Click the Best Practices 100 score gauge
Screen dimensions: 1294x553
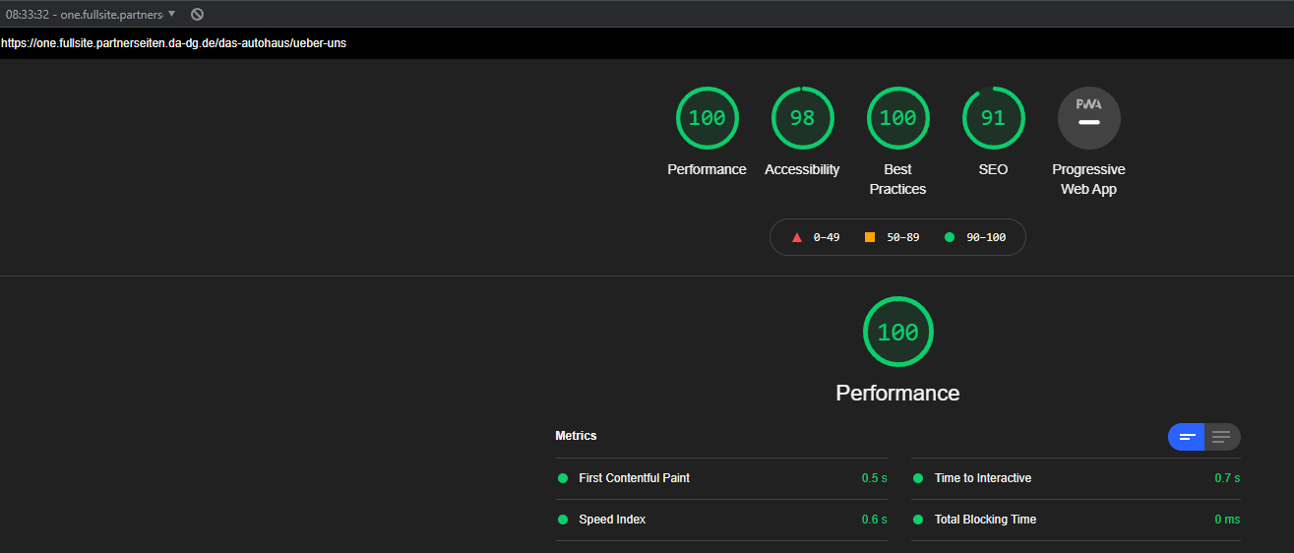click(x=897, y=118)
